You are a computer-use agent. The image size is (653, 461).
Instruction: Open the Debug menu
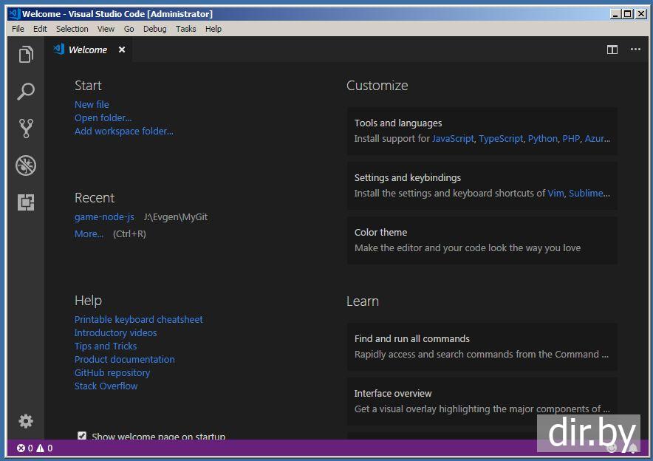point(154,29)
